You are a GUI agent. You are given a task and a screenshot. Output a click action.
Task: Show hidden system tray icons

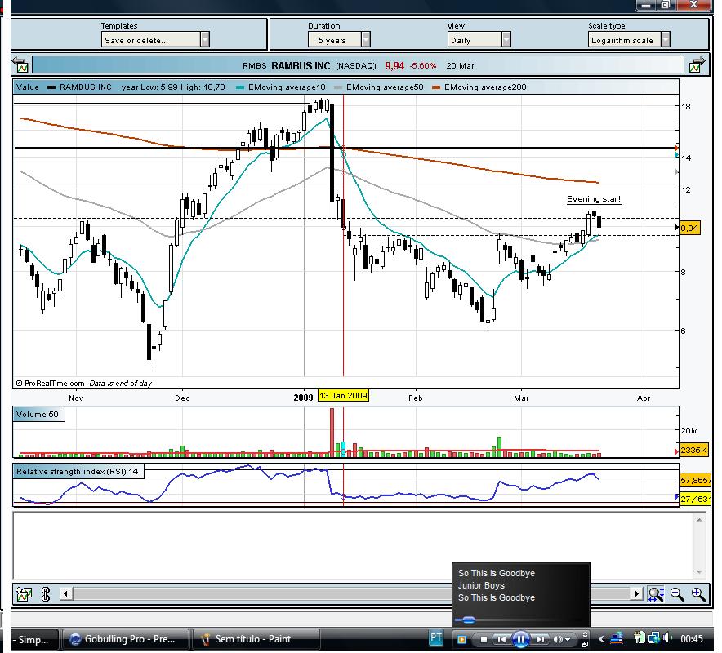(x=601, y=639)
